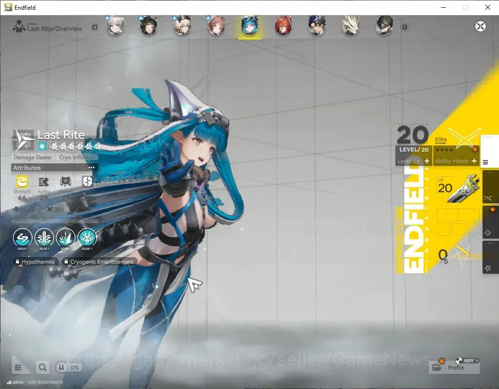Open the level 20 weapon slot
Screen dimensions: 499x389
(459, 188)
